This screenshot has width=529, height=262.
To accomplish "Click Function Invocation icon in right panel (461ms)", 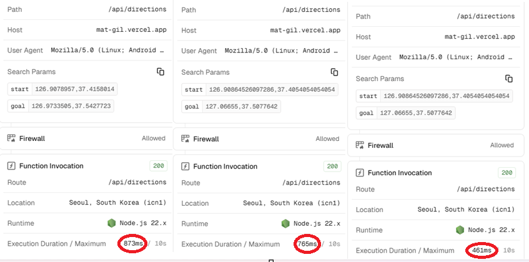I will [x=360, y=173].
